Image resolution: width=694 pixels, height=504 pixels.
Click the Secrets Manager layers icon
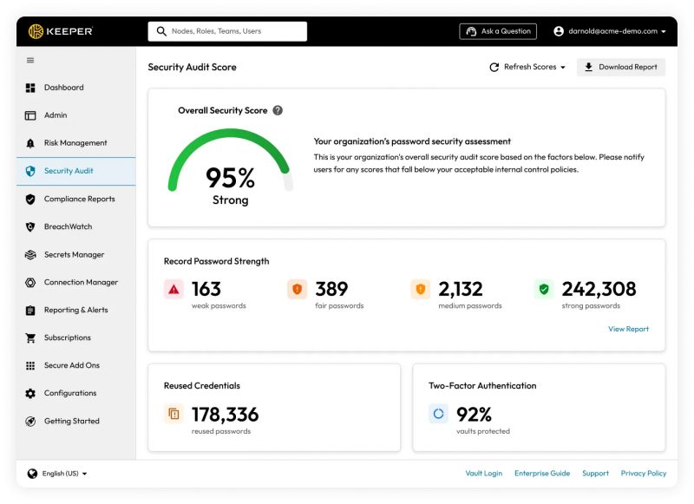tap(30, 255)
